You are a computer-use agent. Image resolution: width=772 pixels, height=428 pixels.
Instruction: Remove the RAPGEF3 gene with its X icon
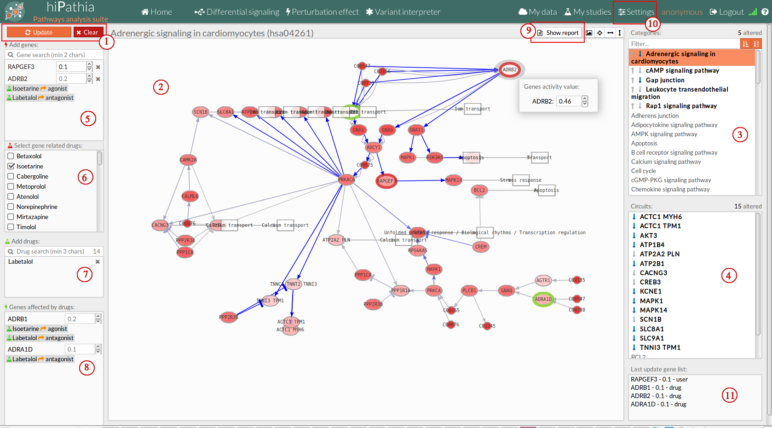98,67
